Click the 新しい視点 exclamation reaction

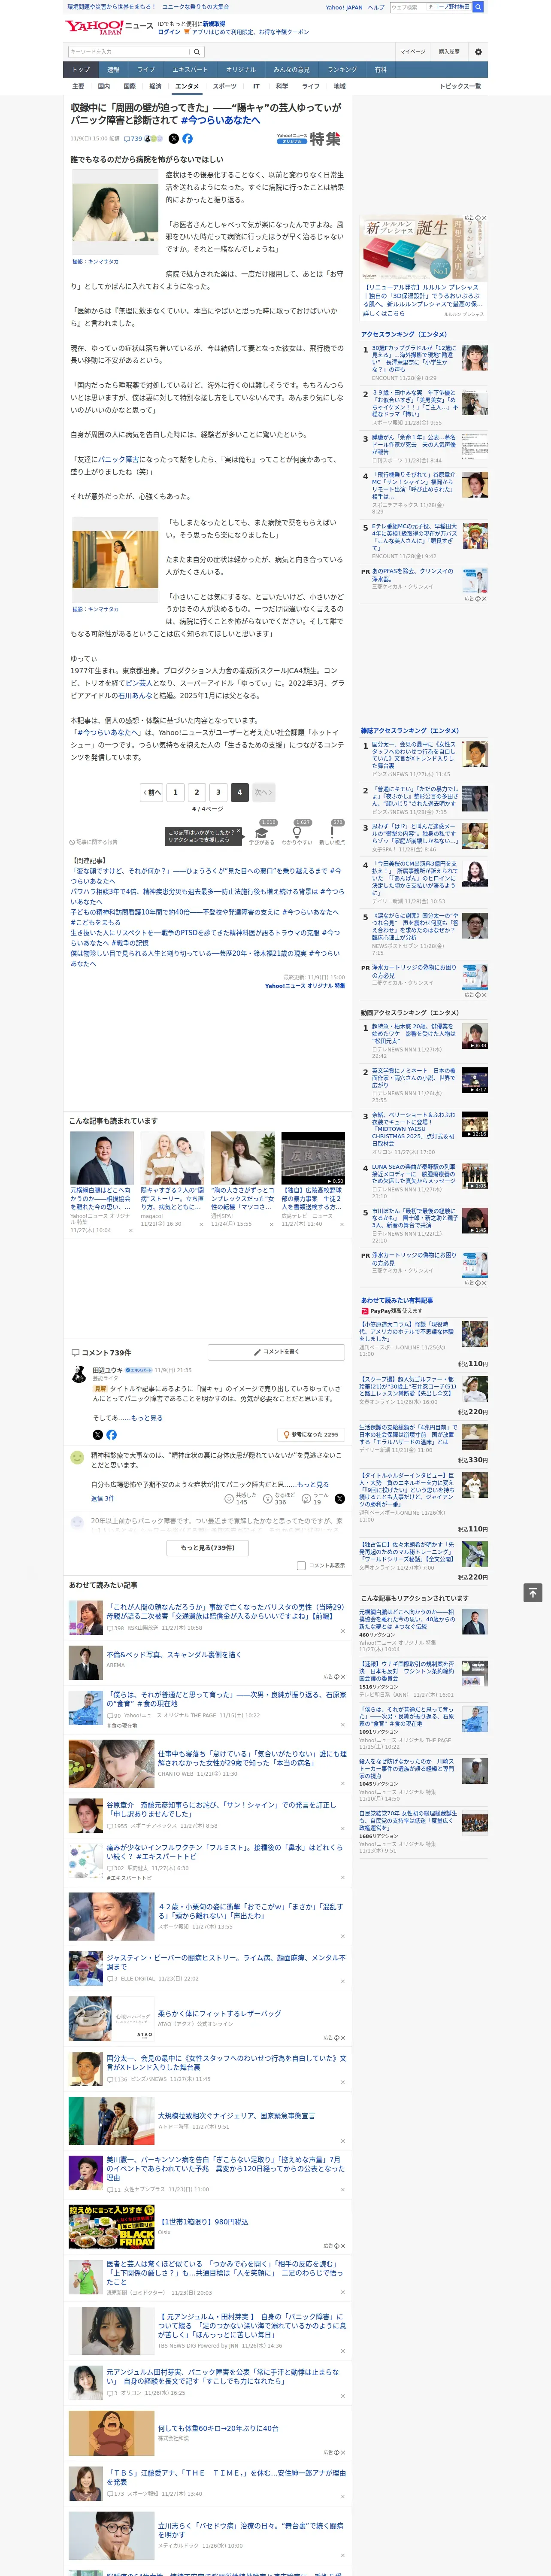(332, 835)
